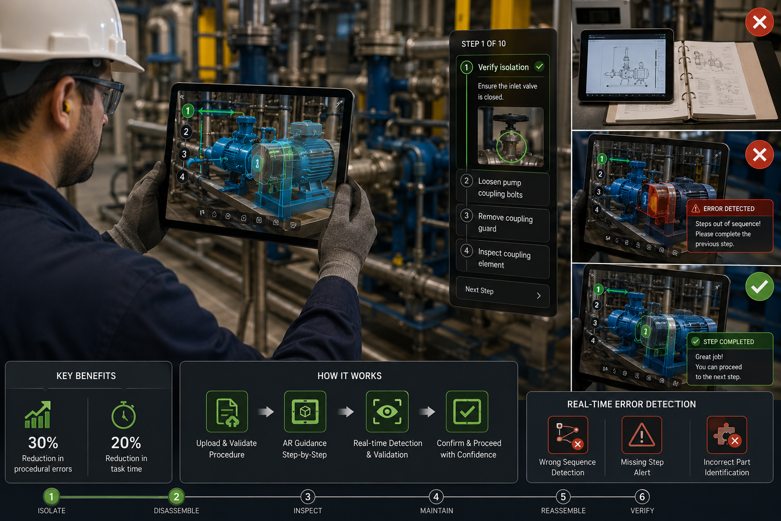The image size is (781, 521).
Task: Click the warning triangle in Error Detected banner
Action: [696, 209]
